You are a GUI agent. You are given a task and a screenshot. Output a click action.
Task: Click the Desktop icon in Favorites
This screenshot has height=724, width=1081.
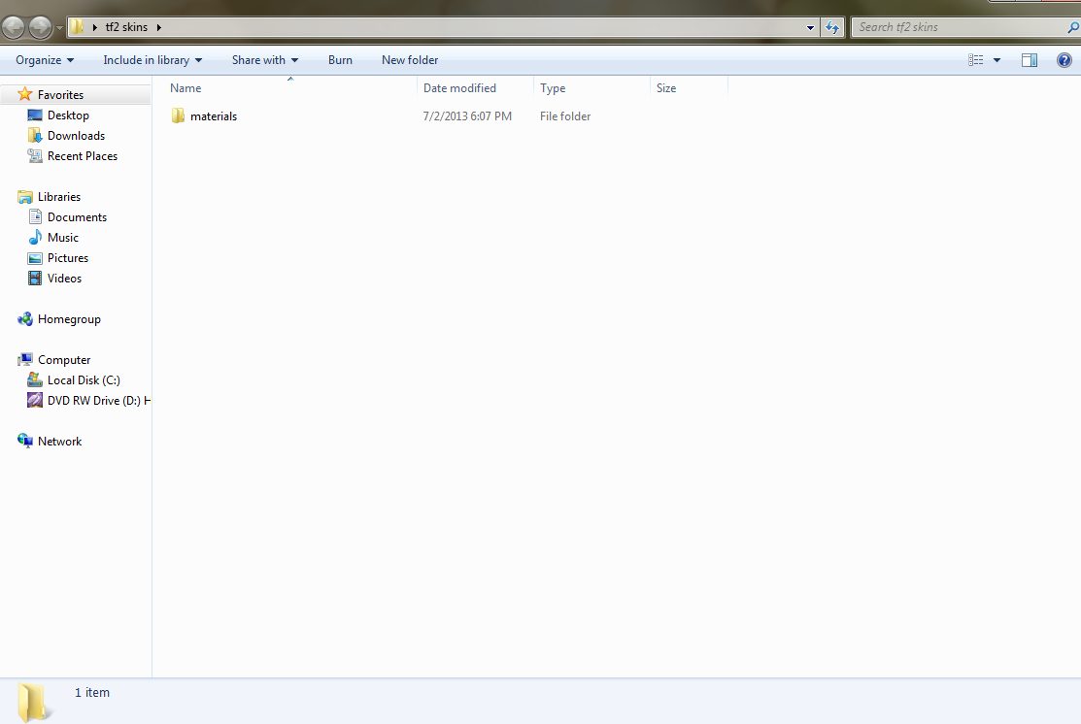[34, 115]
